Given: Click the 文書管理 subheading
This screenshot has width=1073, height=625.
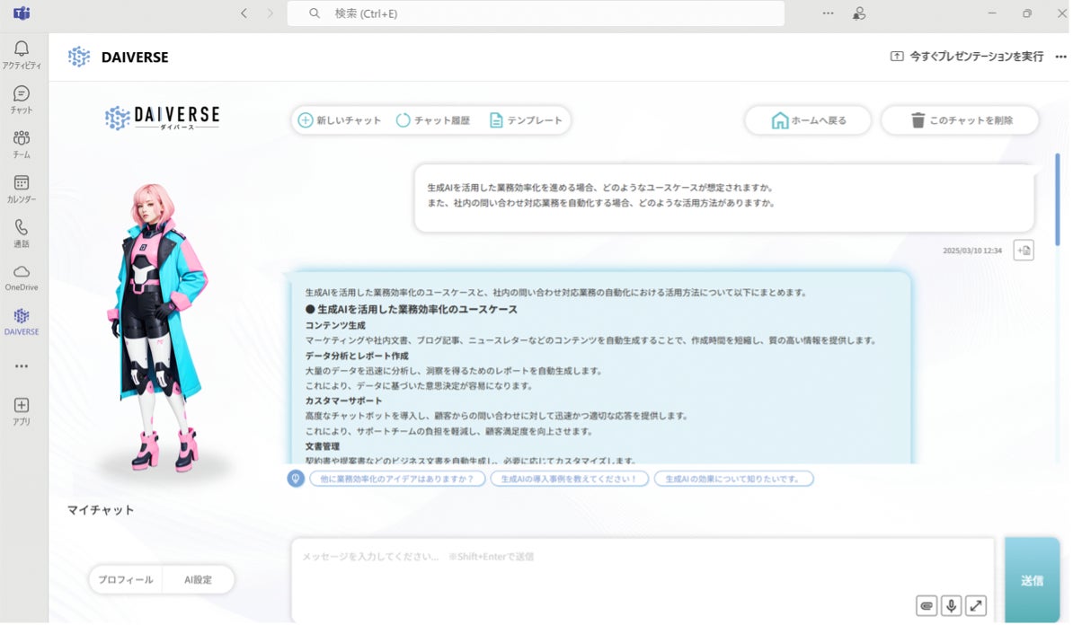Looking at the screenshot, I should [x=323, y=446].
